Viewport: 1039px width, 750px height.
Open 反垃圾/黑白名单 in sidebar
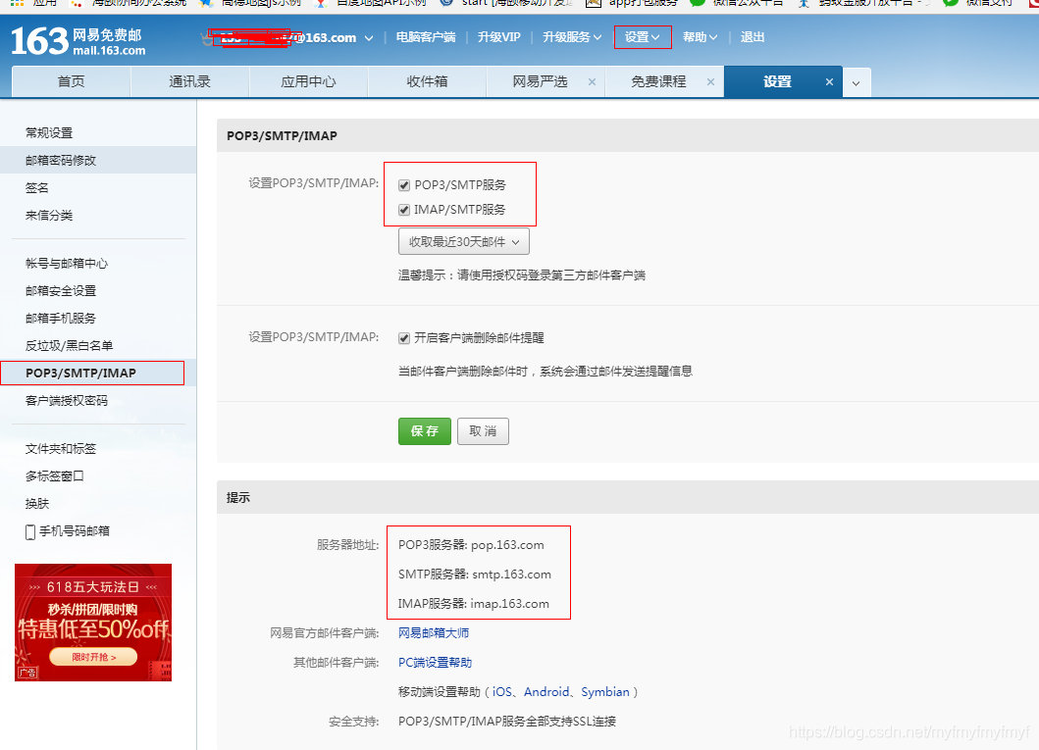coord(69,345)
